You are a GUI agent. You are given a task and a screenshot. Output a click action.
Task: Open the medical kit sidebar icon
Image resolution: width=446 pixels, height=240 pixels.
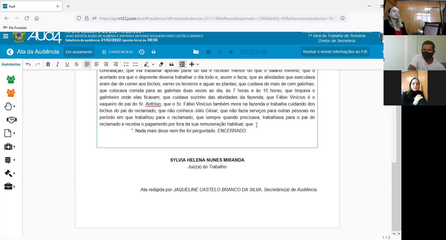pyautogui.click(x=8, y=147)
